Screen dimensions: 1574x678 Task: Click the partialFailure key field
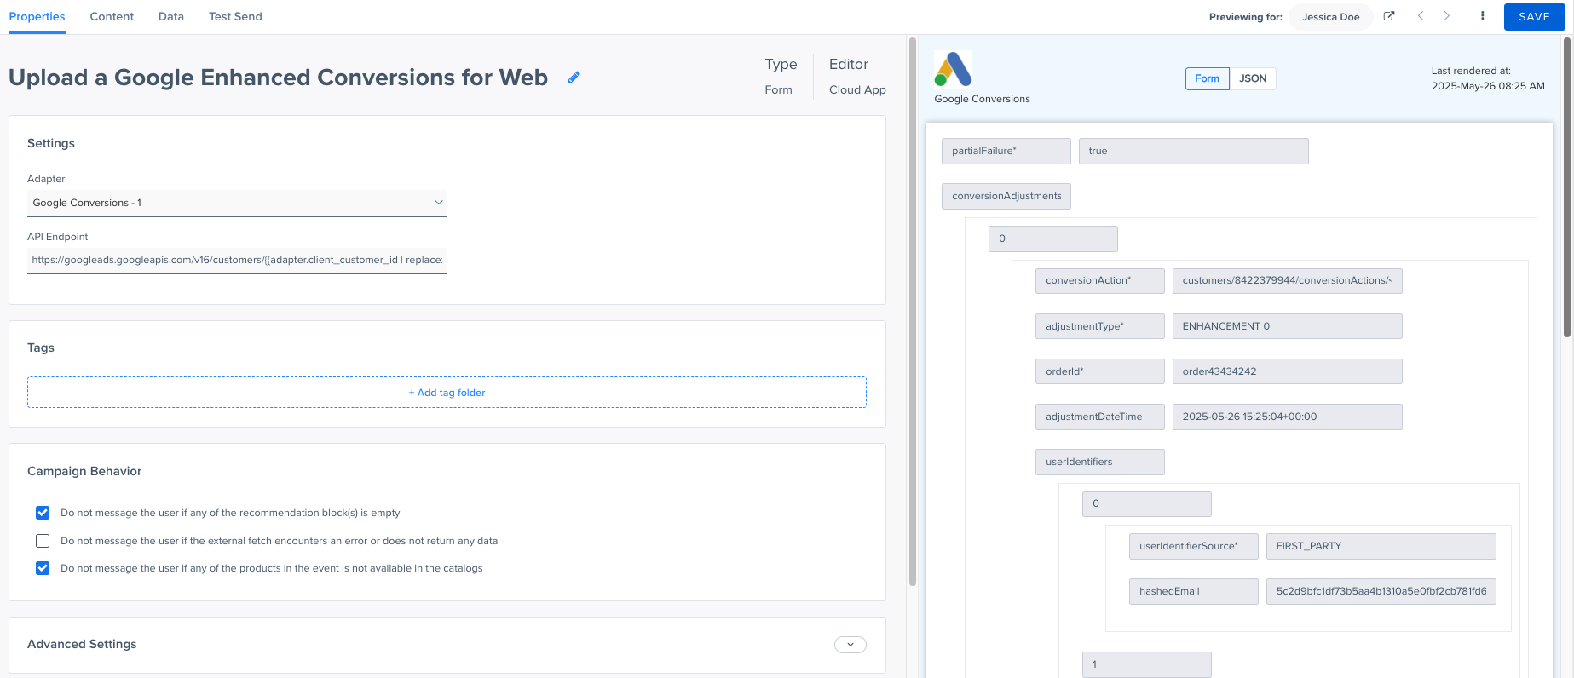point(1006,152)
